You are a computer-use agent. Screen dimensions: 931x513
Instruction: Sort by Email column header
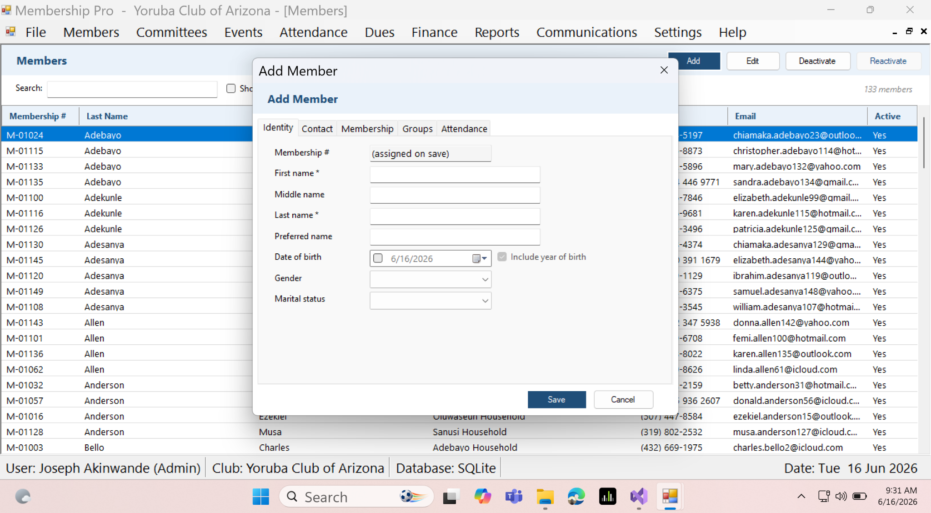(x=797, y=116)
